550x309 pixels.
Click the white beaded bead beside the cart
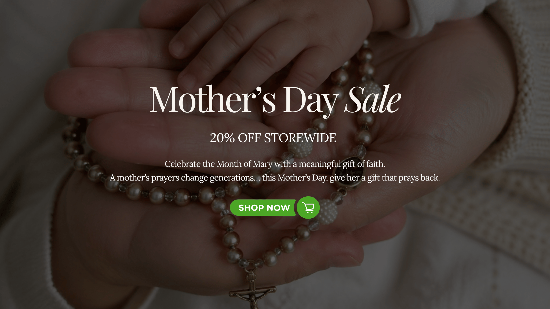point(327,212)
